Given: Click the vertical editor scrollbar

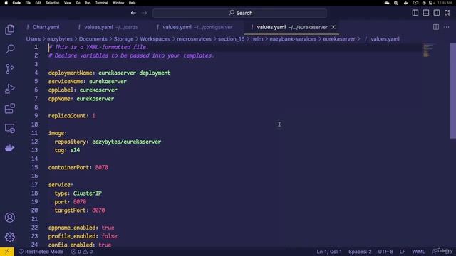Looking at the screenshot, I should (x=453, y=91).
